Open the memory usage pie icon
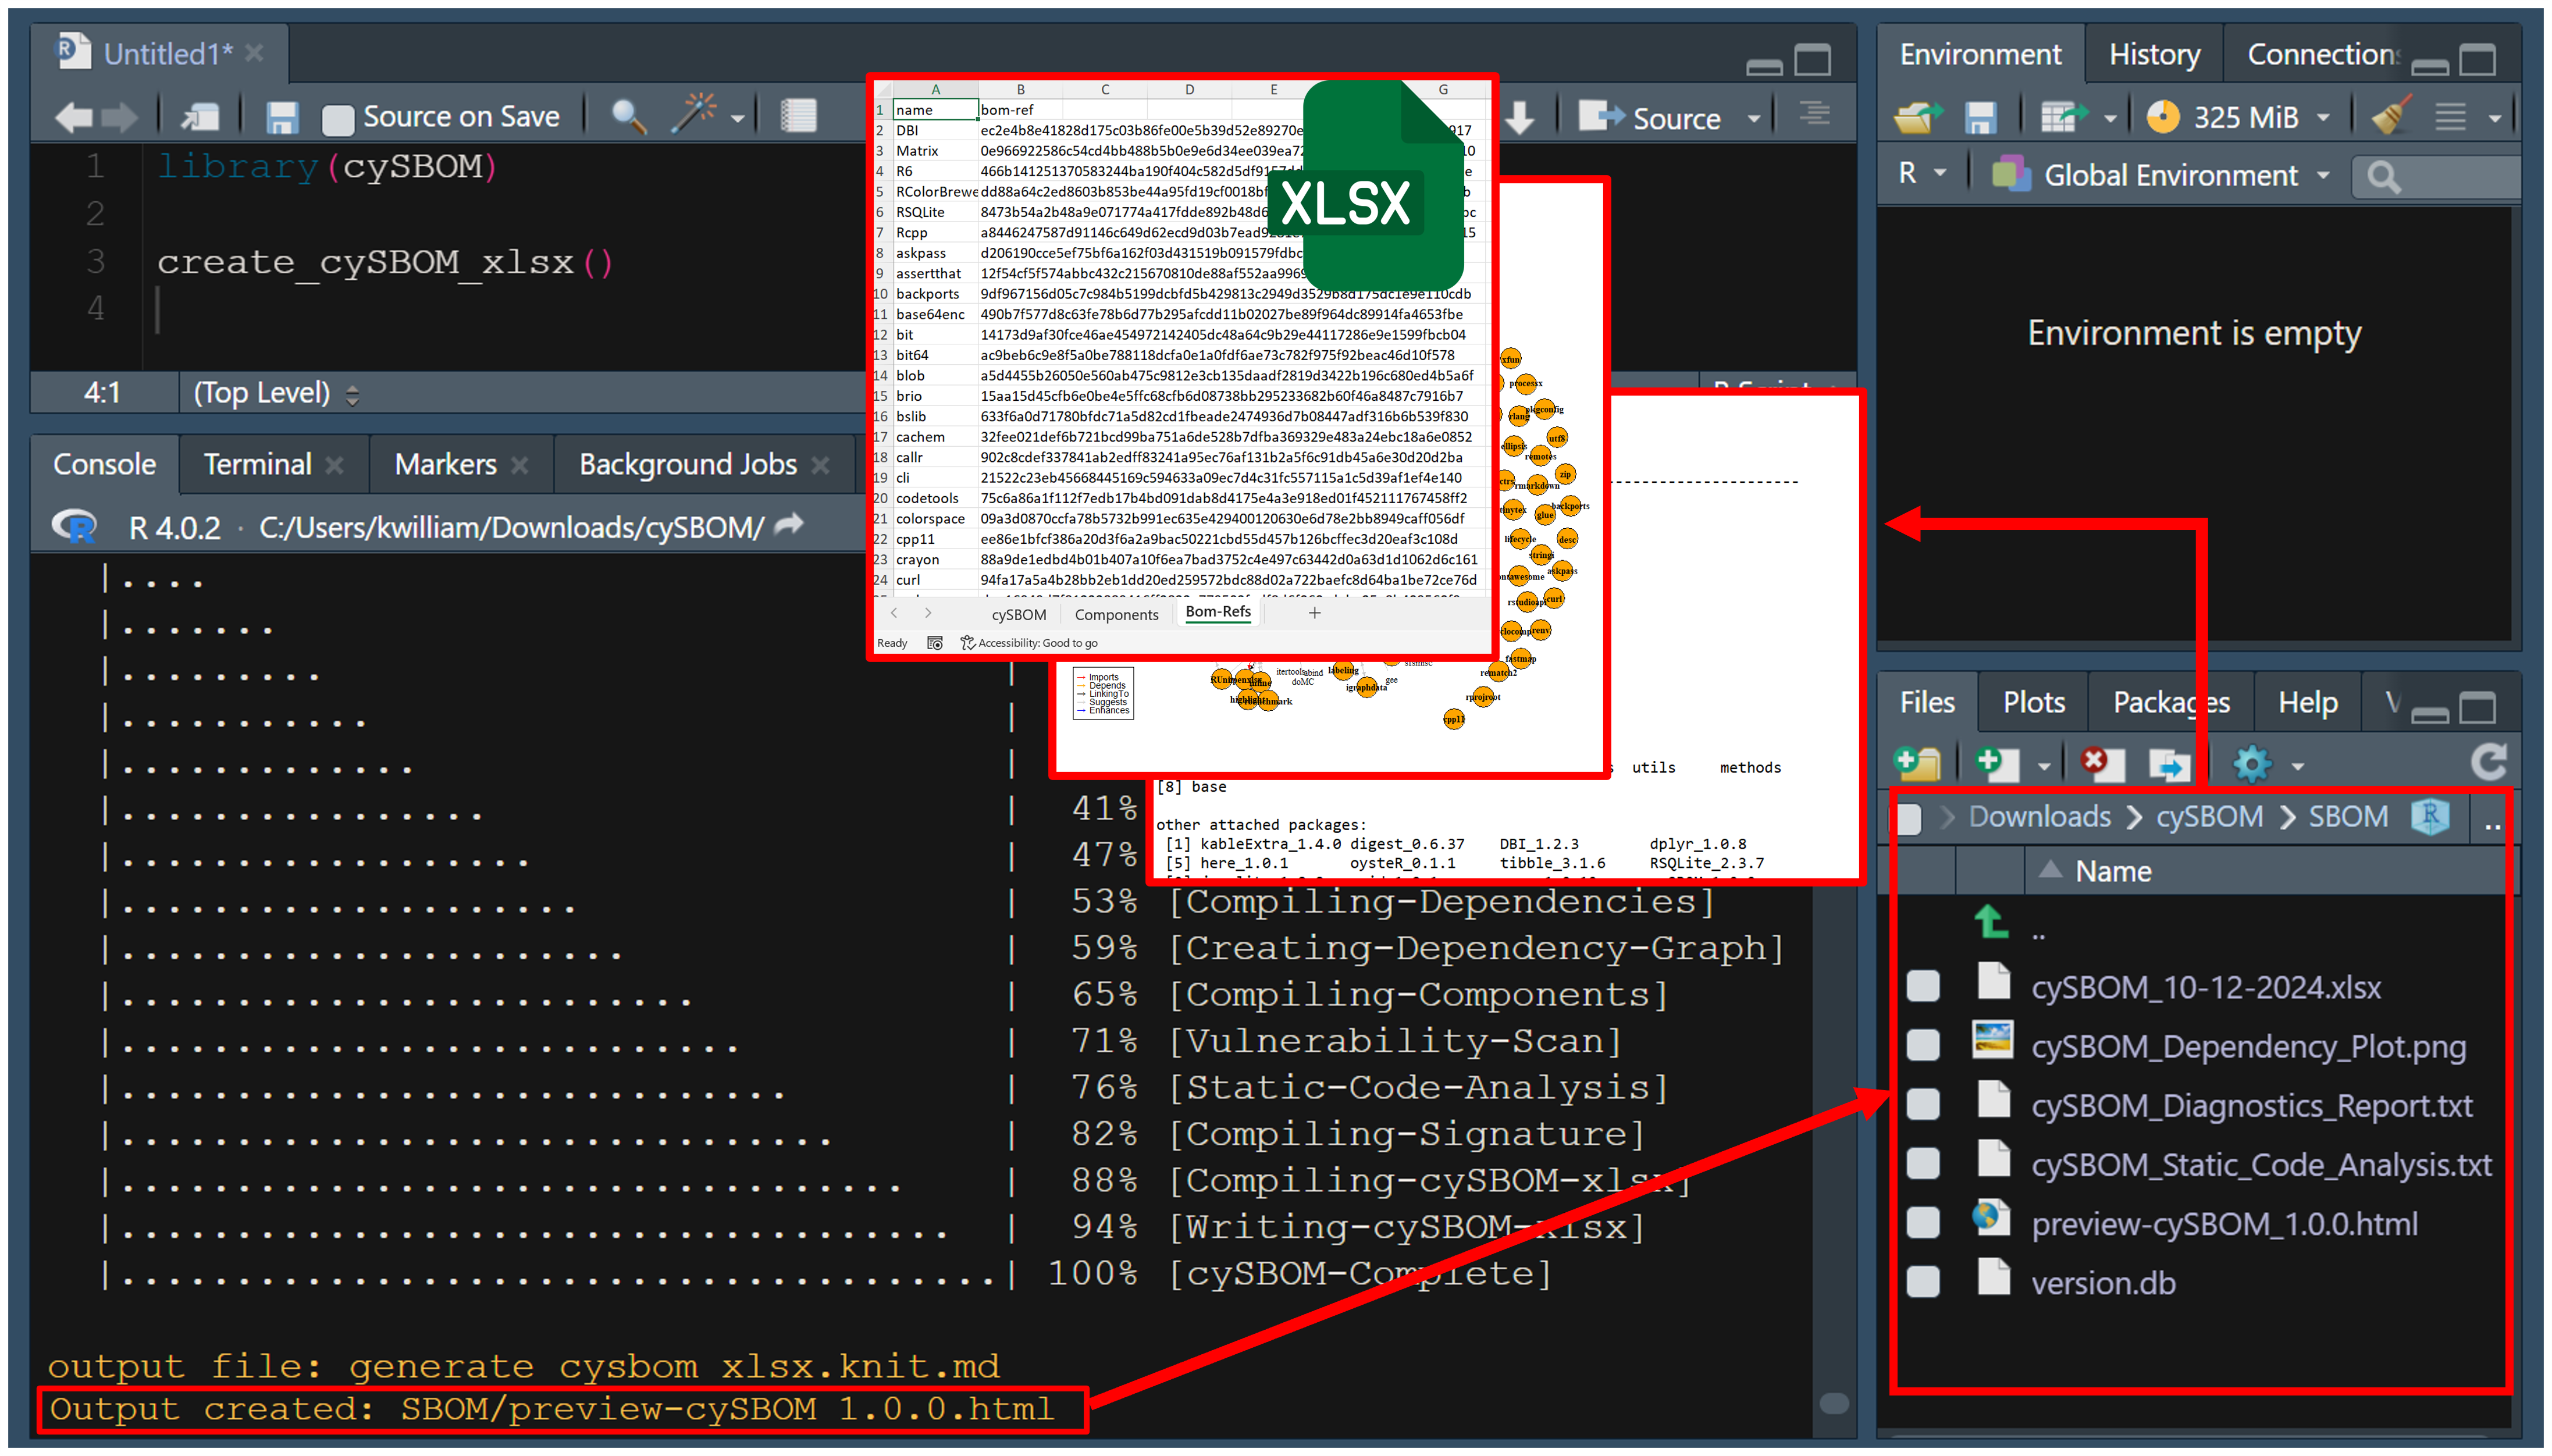 (2163, 117)
